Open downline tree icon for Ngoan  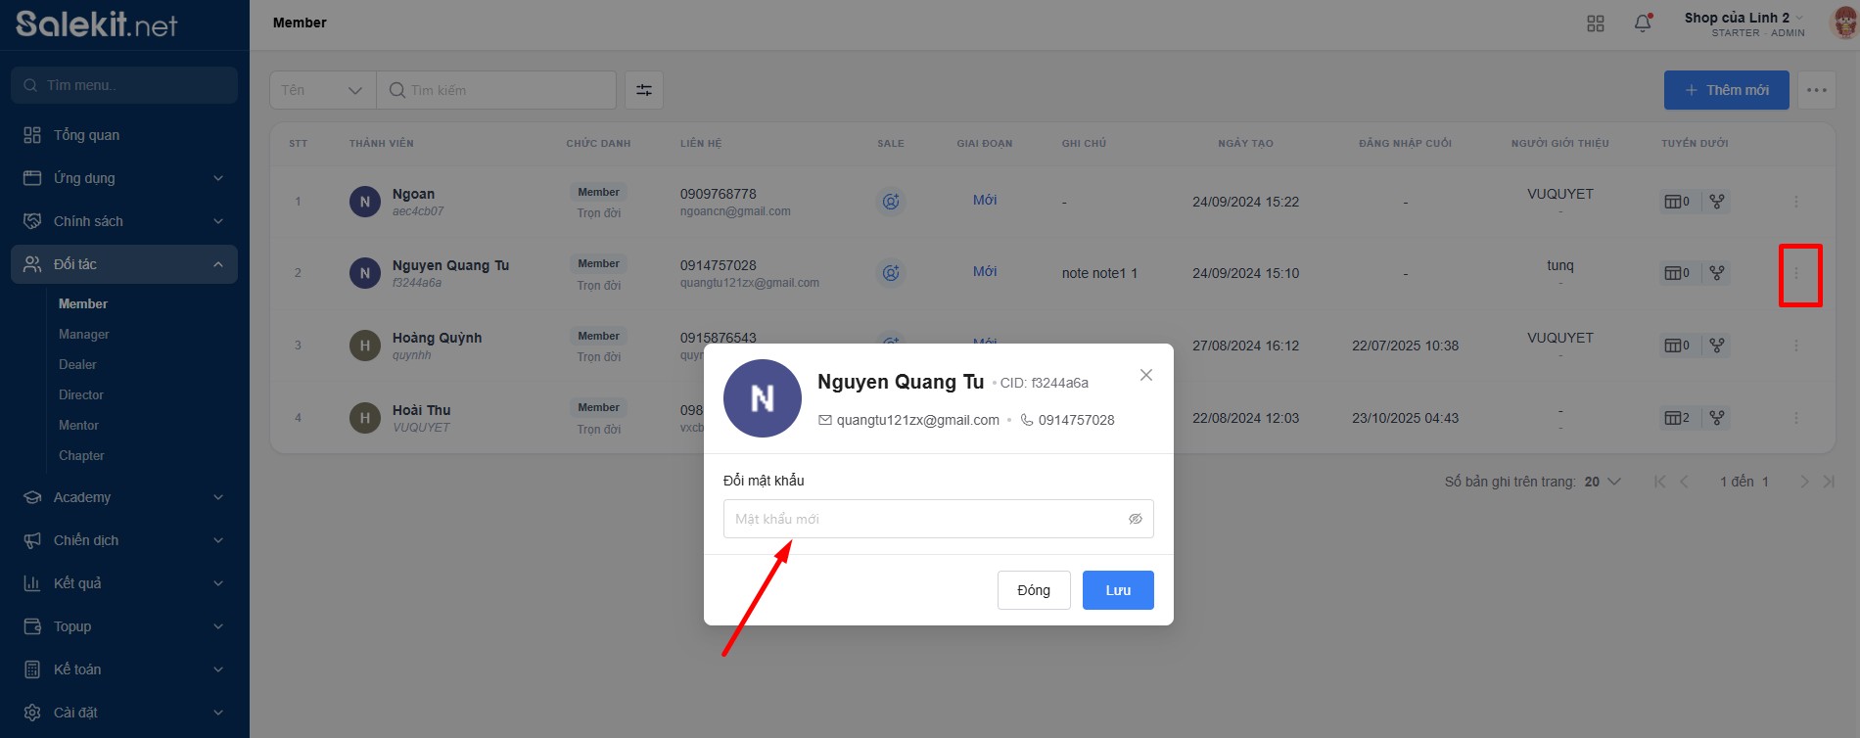pos(1716,202)
